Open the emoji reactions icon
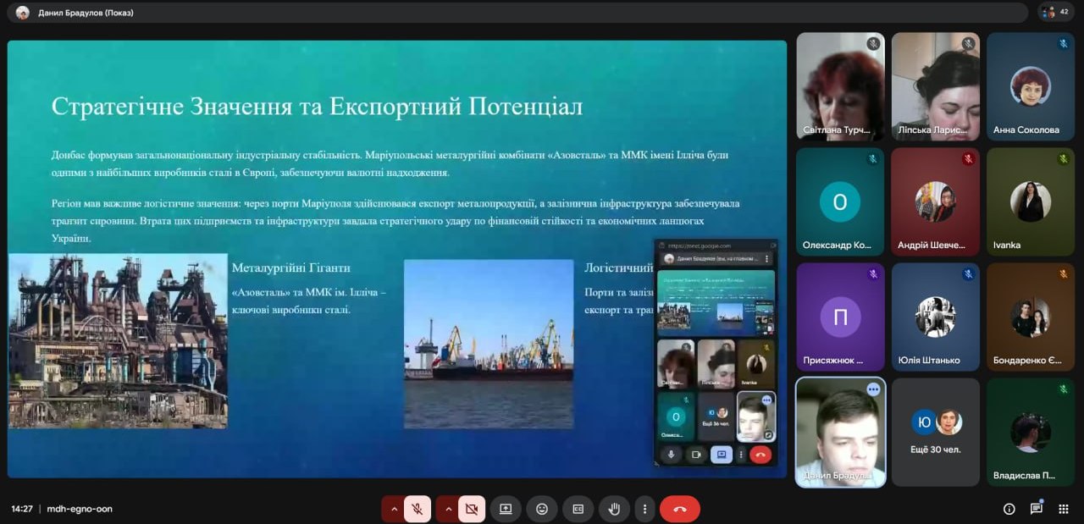Screen dimensions: 1084x524 [x=542, y=509]
